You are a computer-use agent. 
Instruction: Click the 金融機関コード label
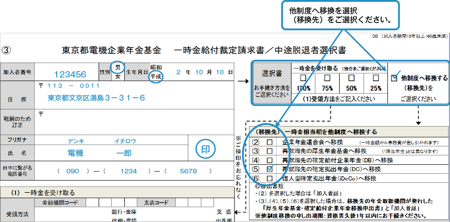(x=60, y=203)
